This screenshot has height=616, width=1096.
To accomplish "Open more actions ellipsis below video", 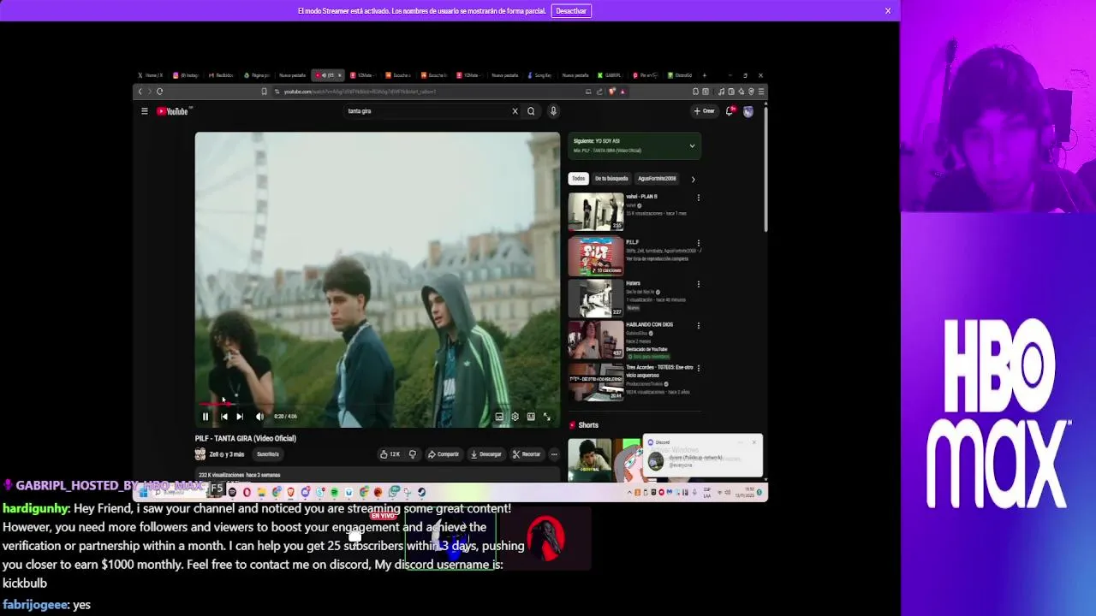I will 554,454.
